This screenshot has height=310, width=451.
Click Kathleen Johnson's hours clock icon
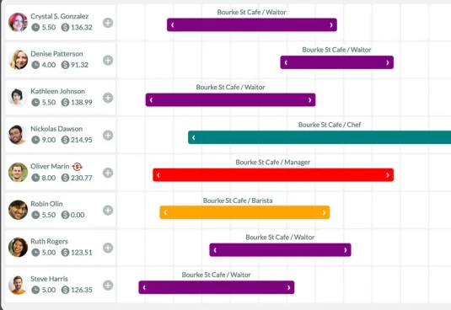coord(35,102)
